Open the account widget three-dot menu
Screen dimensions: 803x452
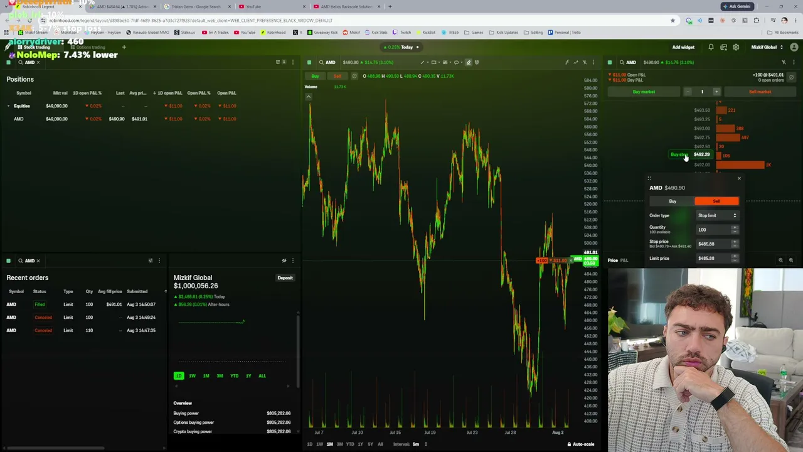pyautogui.click(x=292, y=261)
